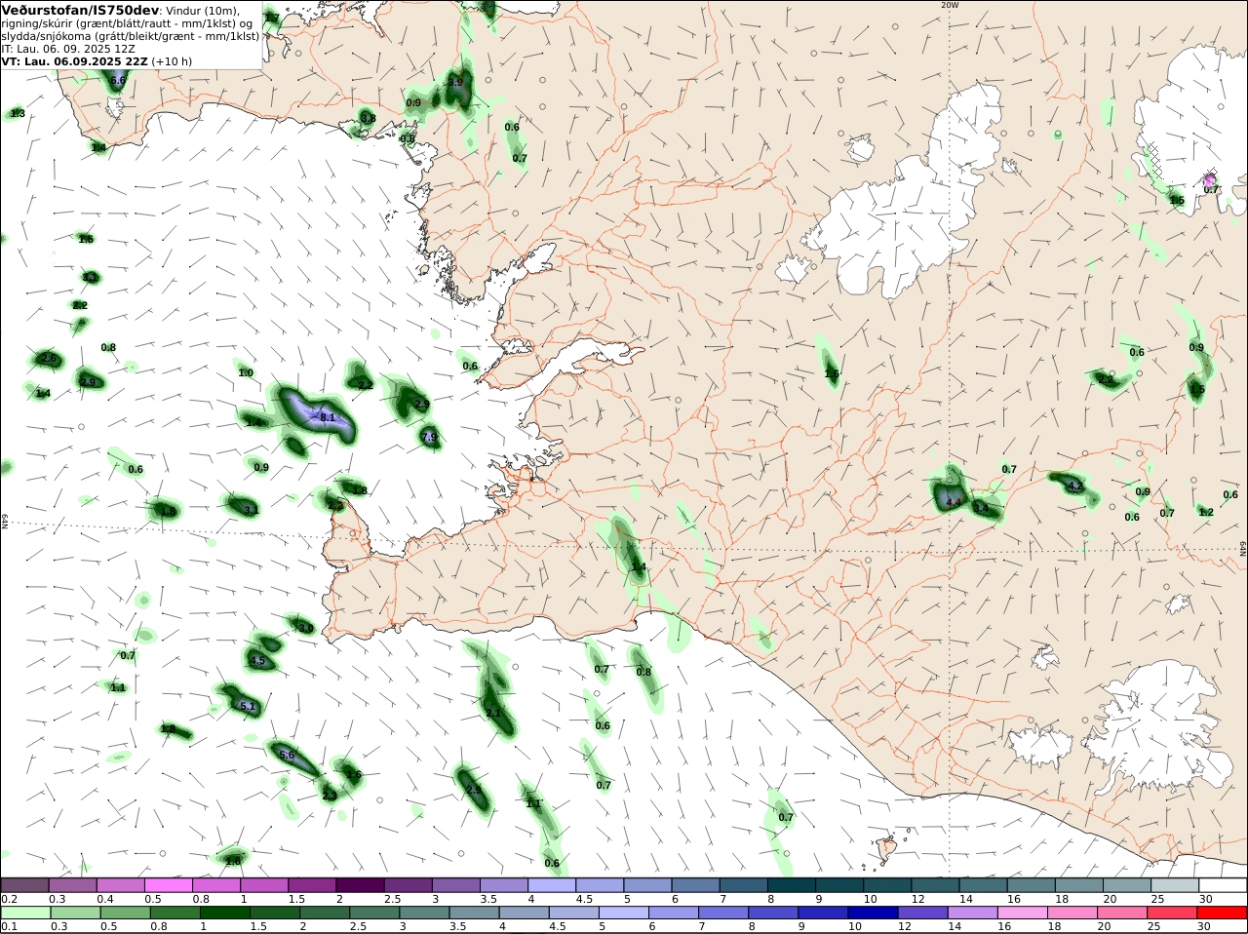Click the "(+10 h)" forecast offset text
The width and height of the screenshot is (1248, 934).
point(172,61)
